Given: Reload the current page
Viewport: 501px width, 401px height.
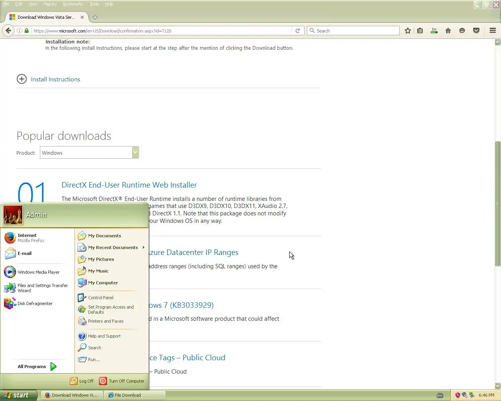Looking at the screenshot, I should 298,31.
